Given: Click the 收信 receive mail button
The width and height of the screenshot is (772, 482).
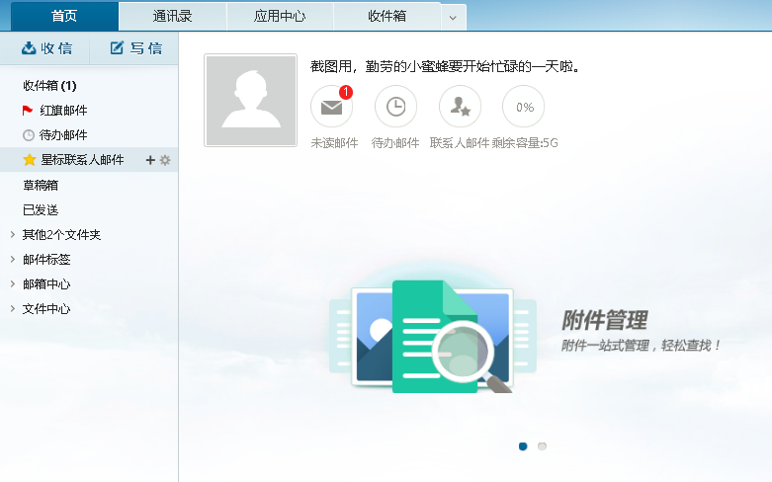Looking at the screenshot, I should [45, 48].
